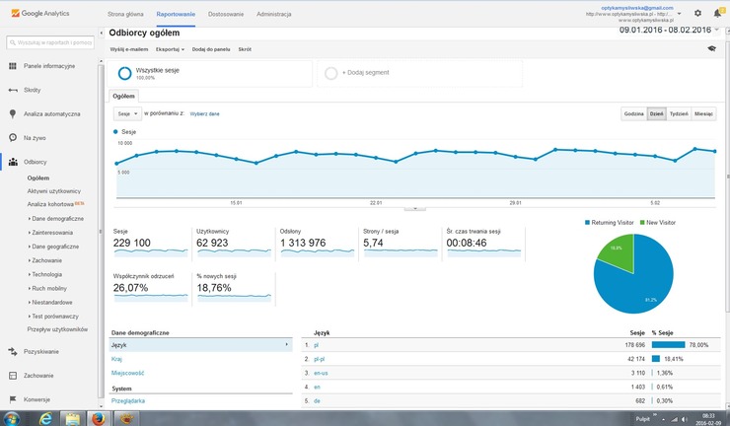Viewport: 730px width, 426px height.
Task: Click the Returning Visitor legend swatch
Action: (x=588, y=223)
